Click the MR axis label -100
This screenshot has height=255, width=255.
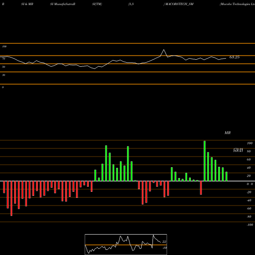point(250,225)
